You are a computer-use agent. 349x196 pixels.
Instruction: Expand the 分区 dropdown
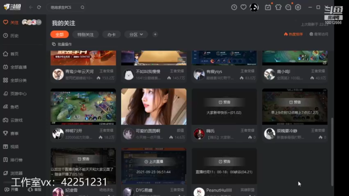(x=136, y=34)
